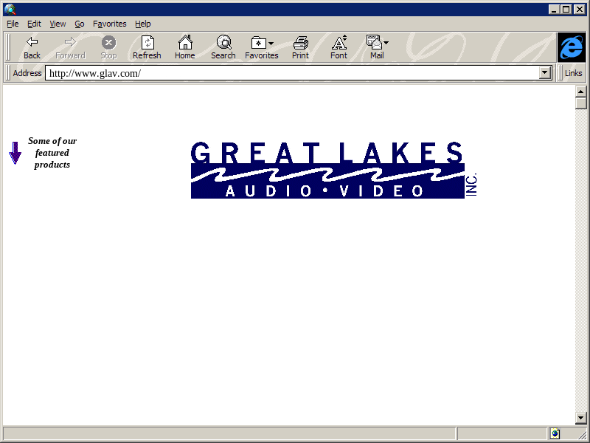The height and width of the screenshot is (443, 590).
Task: Expand the Address bar history dropdown
Action: coord(545,73)
